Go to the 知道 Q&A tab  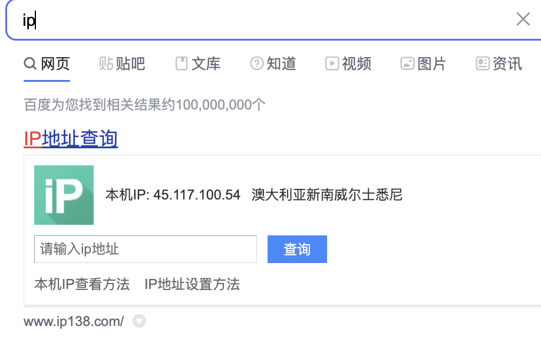(x=273, y=64)
